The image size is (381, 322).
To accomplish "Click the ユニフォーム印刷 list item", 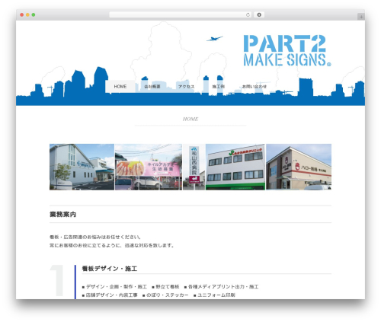I will (214, 295).
